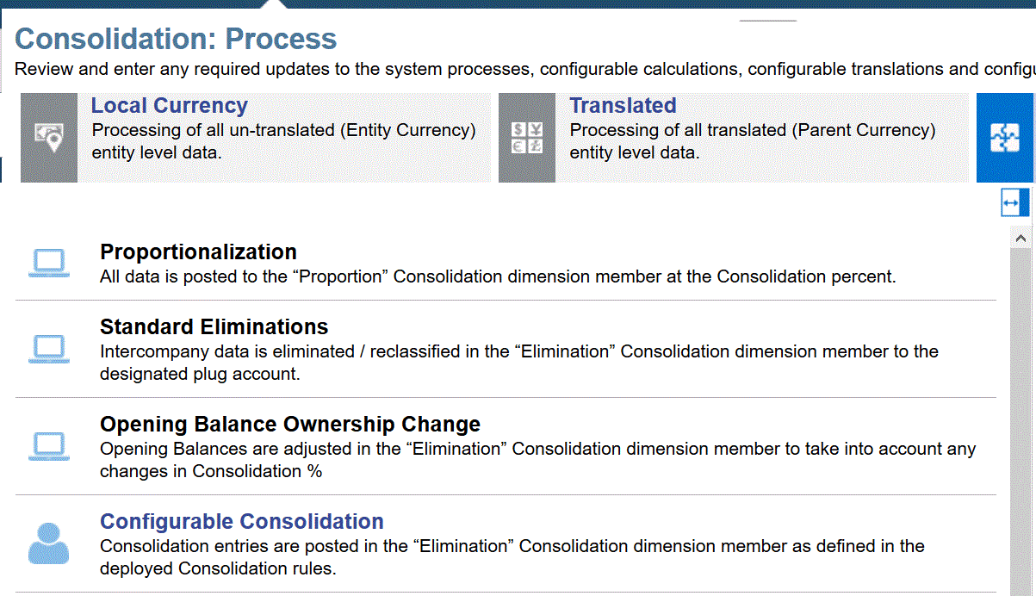This screenshot has width=1036, height=596.
Task: Click the Local Currency map pin icon
Action: pyautogui.click(x=49, y=138)
